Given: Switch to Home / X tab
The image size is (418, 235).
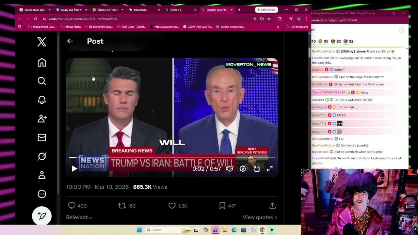Looking at the screenshot, I should pos(180,10).
